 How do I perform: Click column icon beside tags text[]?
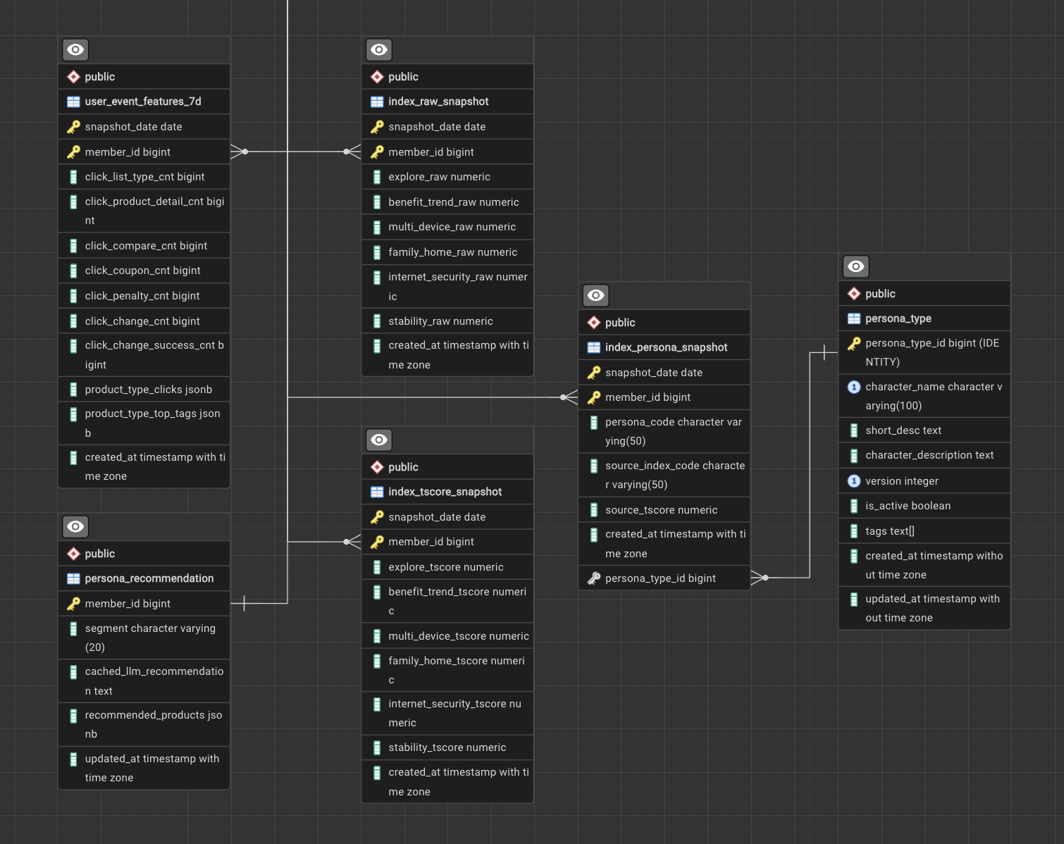click(x=854, y=531)
